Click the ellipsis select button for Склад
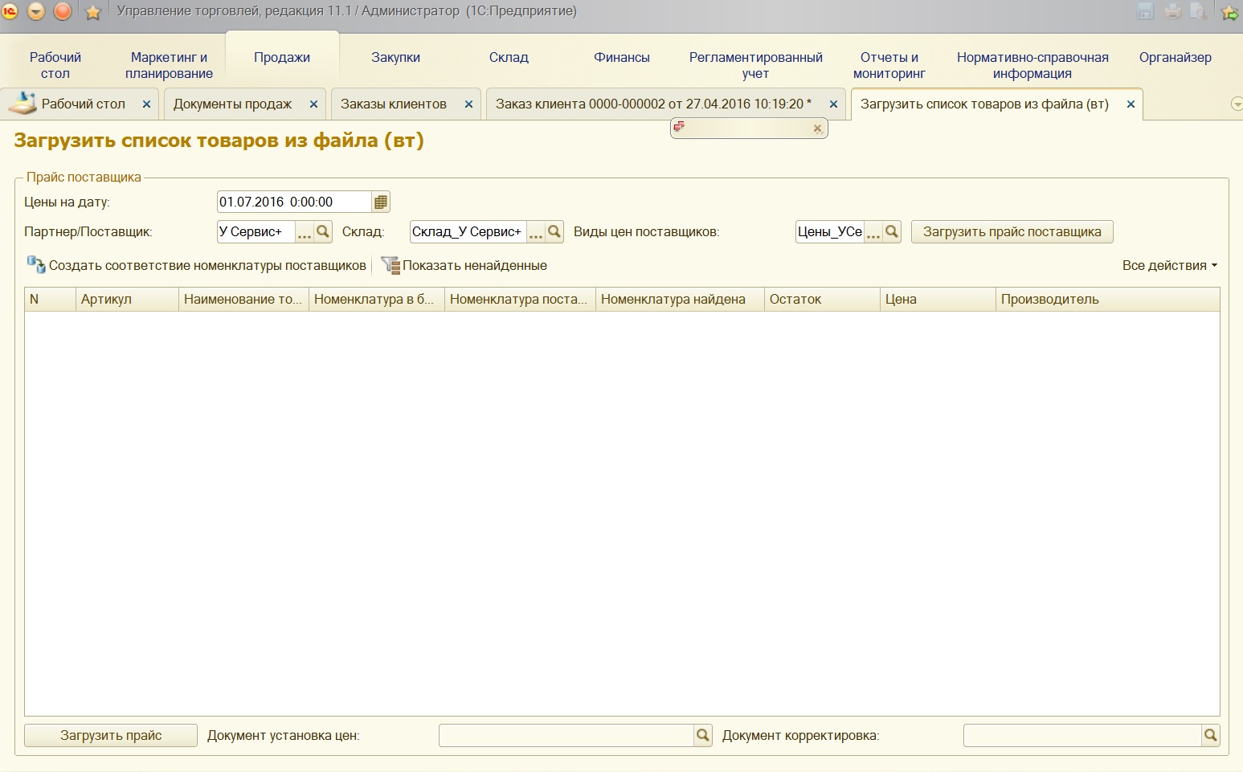Image resolution: width=1243 pixels, height=772 pixels. pos(536,232)
